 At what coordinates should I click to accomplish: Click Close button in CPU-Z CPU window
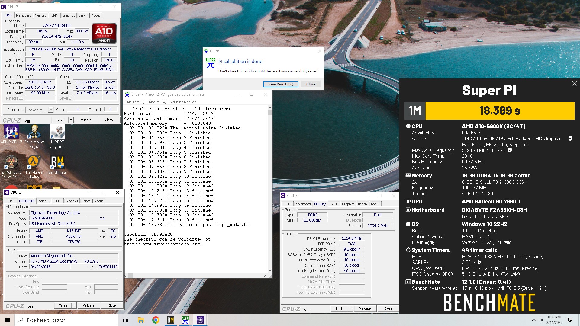[x=109, y=120]
